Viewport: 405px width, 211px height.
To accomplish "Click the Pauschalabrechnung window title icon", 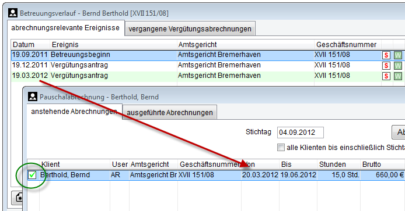I will [33, 96].
